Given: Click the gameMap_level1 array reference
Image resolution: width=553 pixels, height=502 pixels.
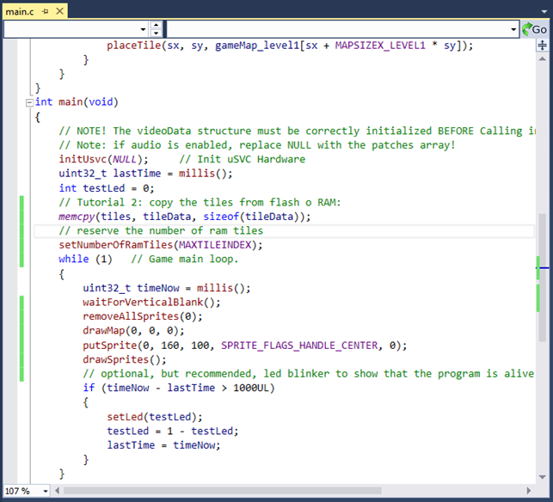Looking at the screenshot, I should tap(257, 46).
